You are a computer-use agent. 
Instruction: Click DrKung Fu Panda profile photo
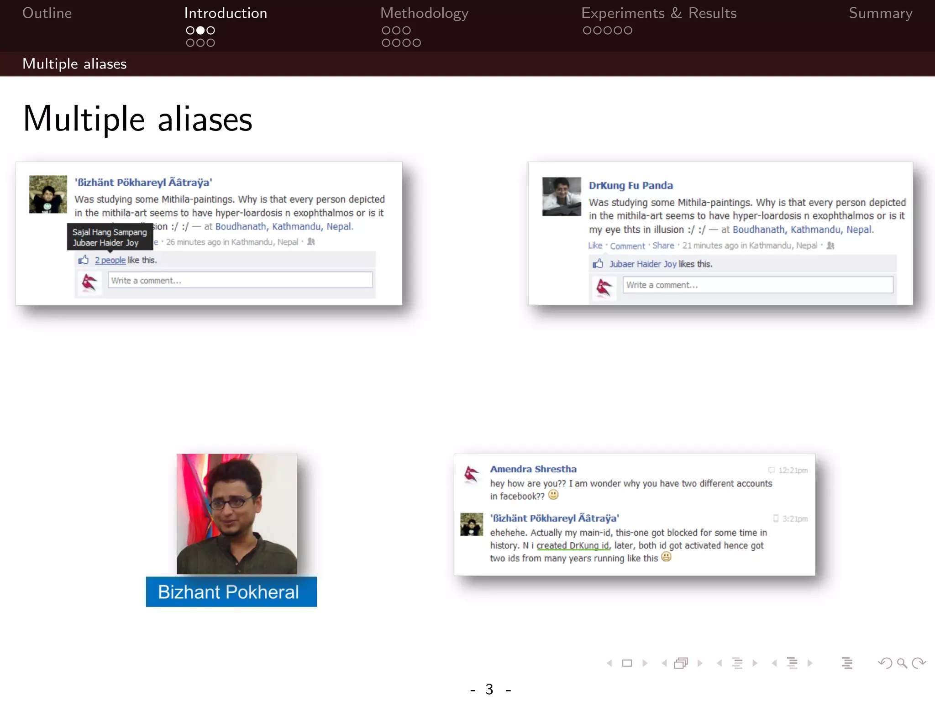point(562,196)
